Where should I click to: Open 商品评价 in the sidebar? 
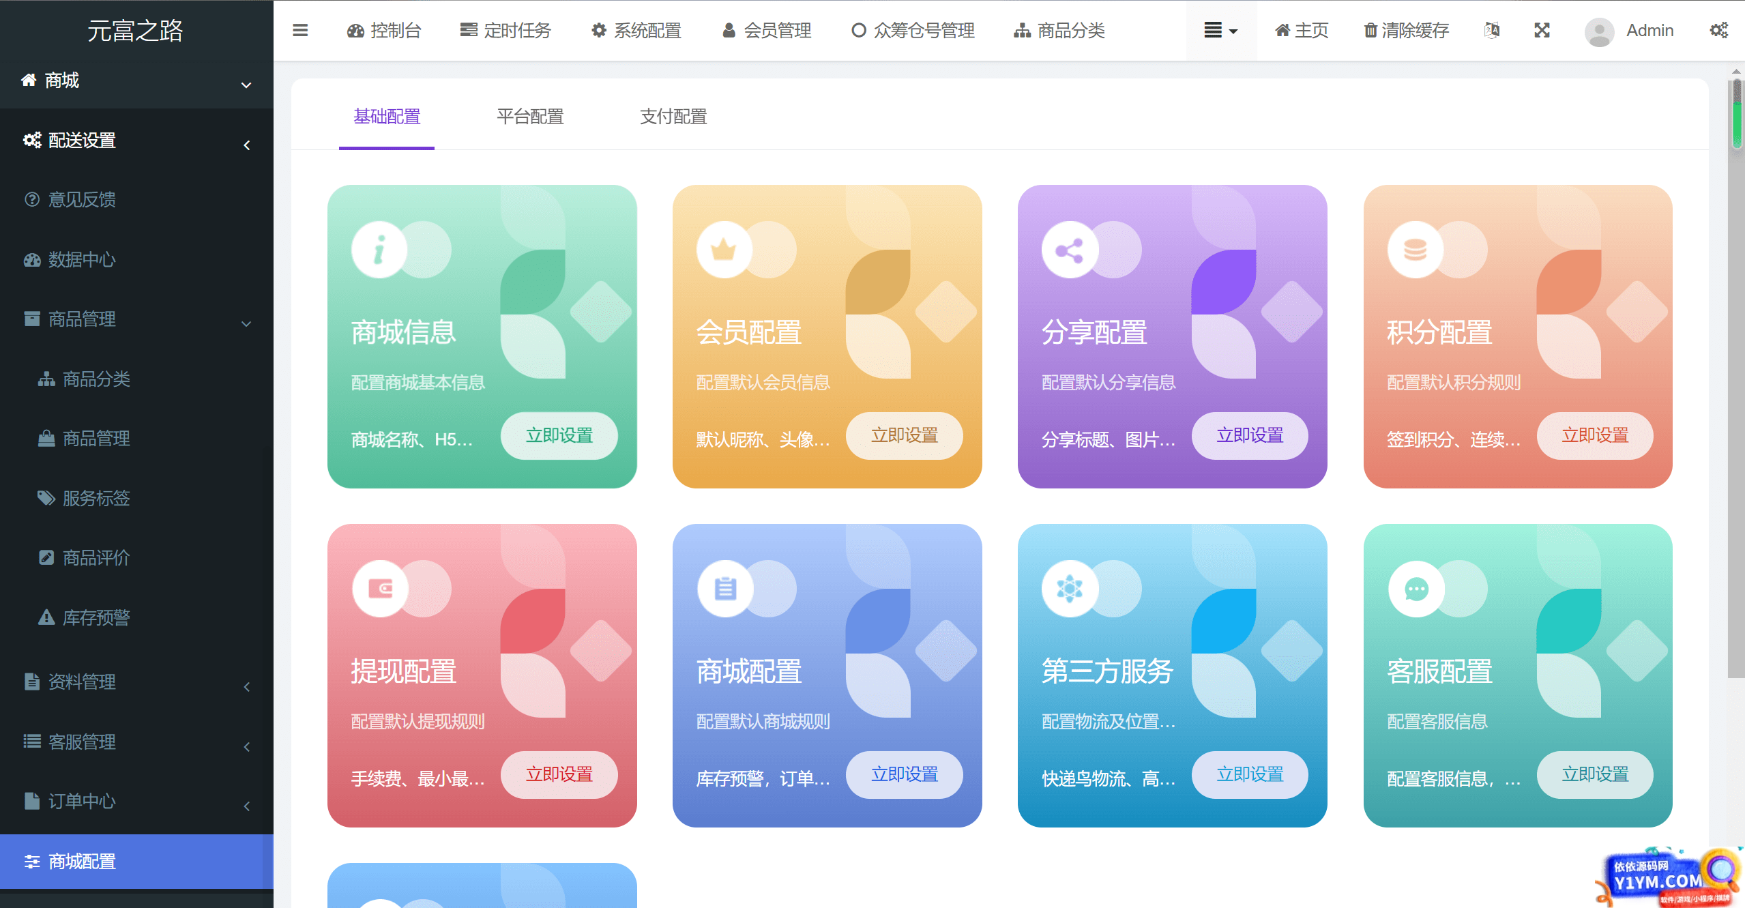coord(136,557)
